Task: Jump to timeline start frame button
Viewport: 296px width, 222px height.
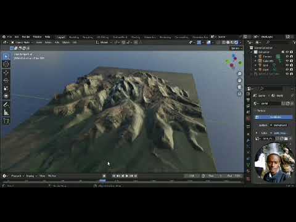Action: (x=113, y=176)
